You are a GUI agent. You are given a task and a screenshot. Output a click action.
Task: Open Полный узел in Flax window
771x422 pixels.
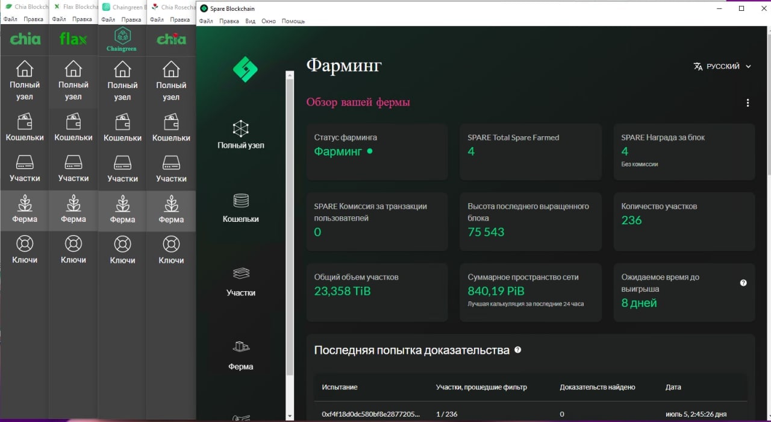tap(73, 81)
